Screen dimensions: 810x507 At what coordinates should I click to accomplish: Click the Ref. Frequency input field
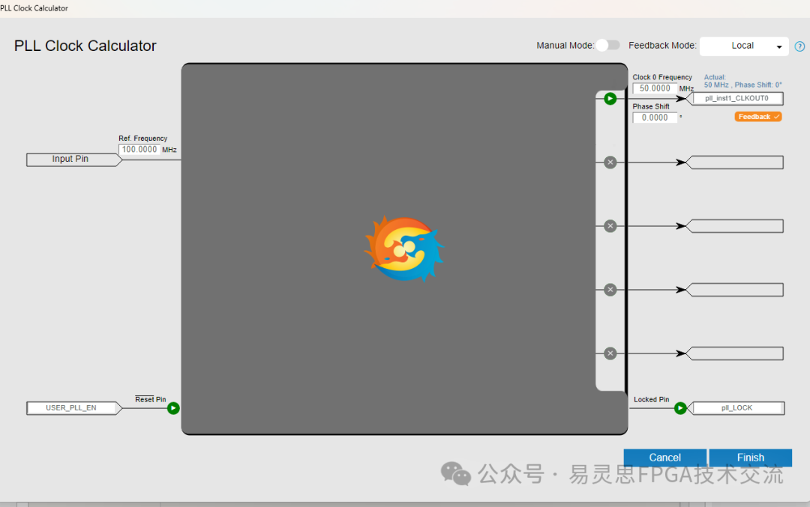tap(139, 150)
